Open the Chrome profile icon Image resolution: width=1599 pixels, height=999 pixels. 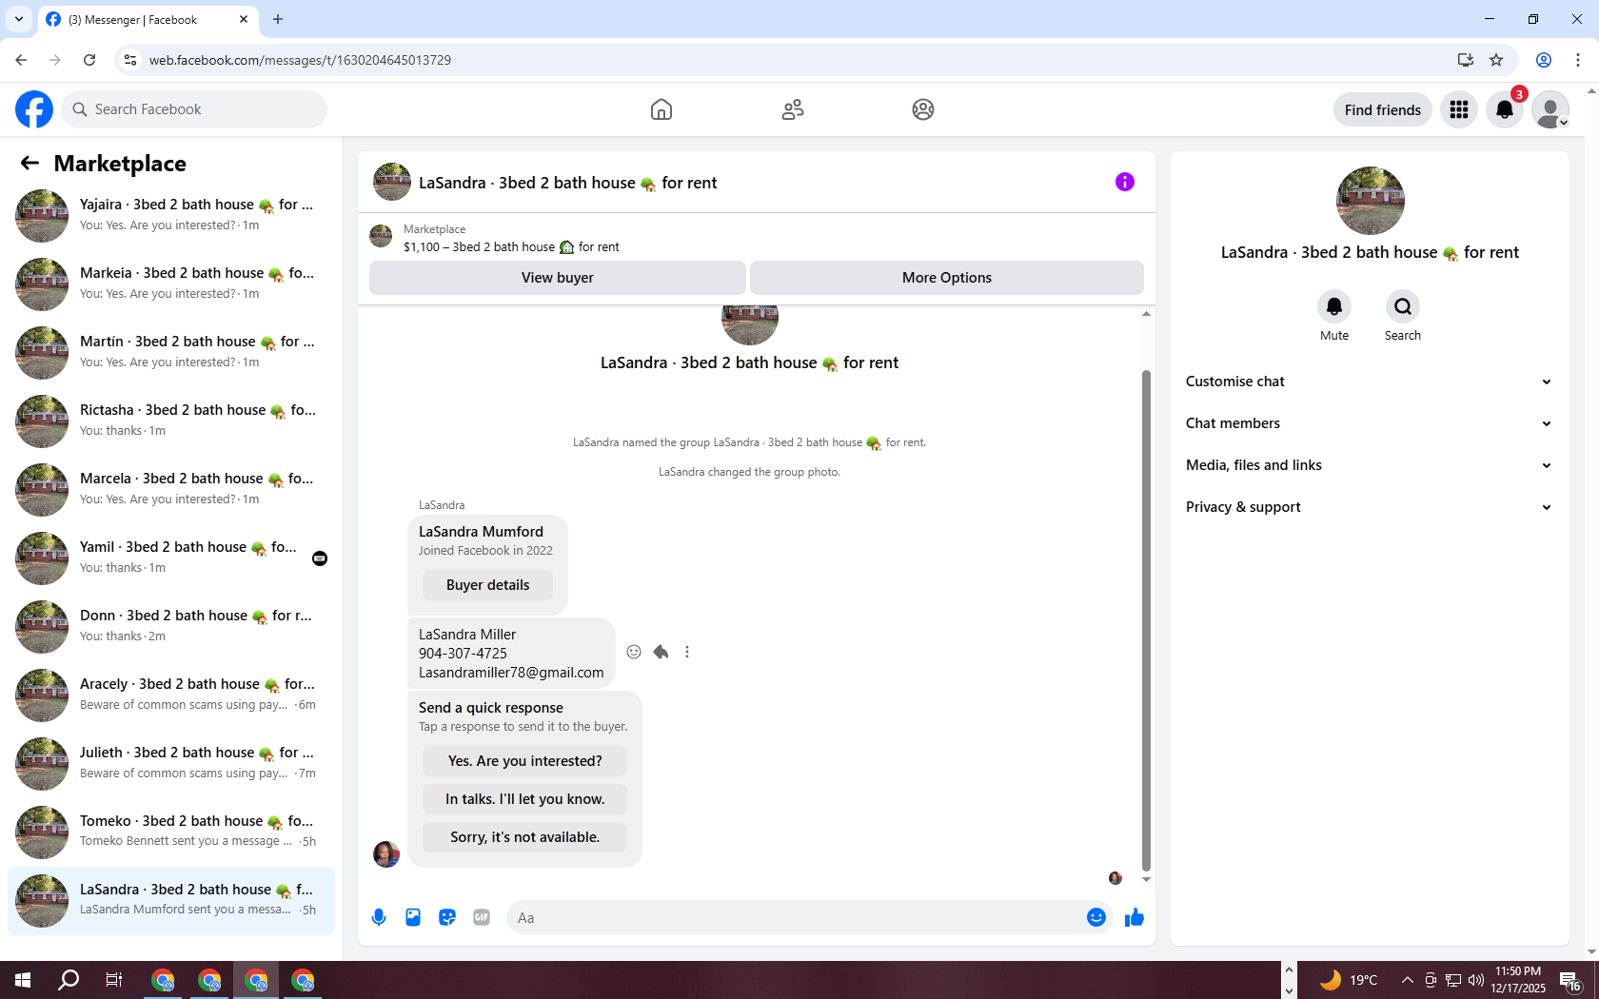point(1544,60)
